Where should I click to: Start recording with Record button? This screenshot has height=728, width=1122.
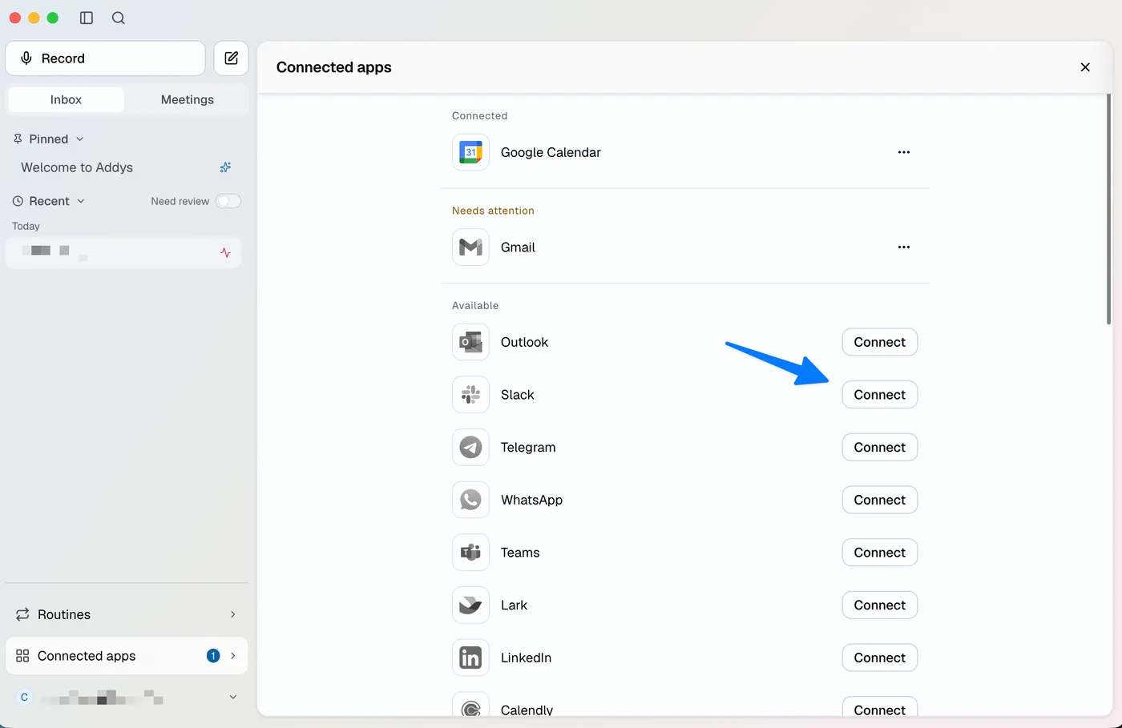click(105, 58)
